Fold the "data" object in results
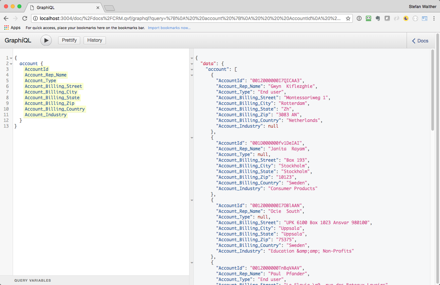This screenshot has height=285, width=440. [192, 64]
